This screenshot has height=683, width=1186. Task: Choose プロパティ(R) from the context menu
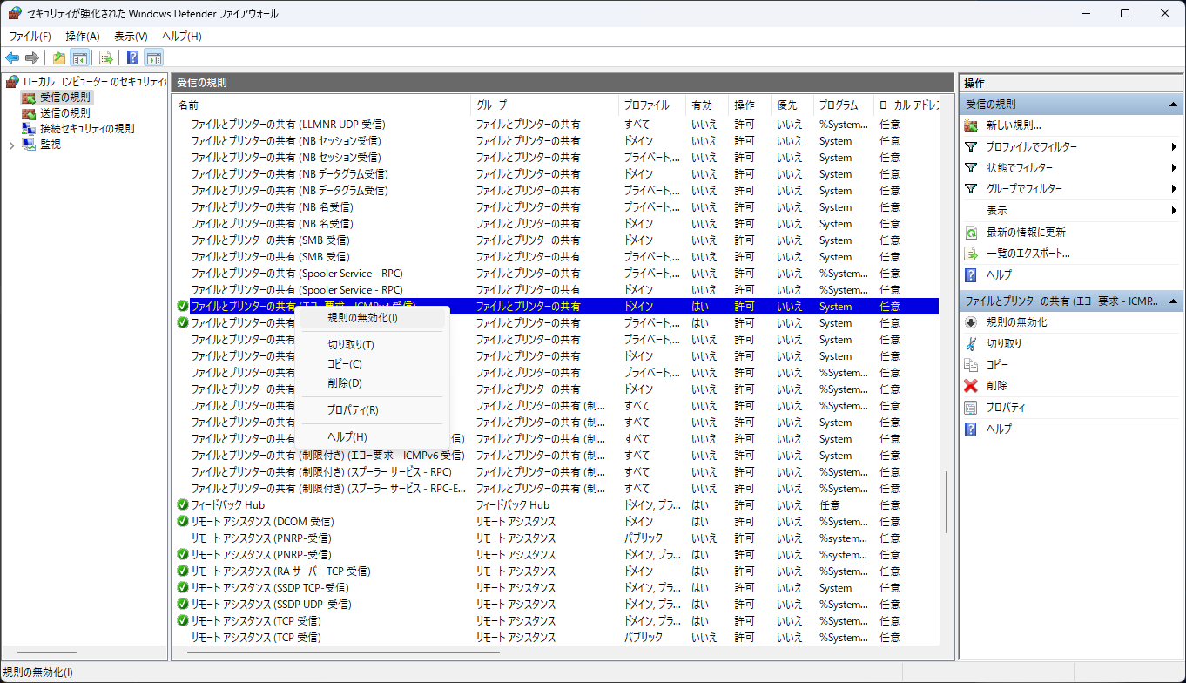[372, 409]
